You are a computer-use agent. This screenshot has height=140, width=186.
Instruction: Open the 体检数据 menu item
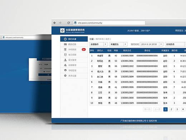74,50
